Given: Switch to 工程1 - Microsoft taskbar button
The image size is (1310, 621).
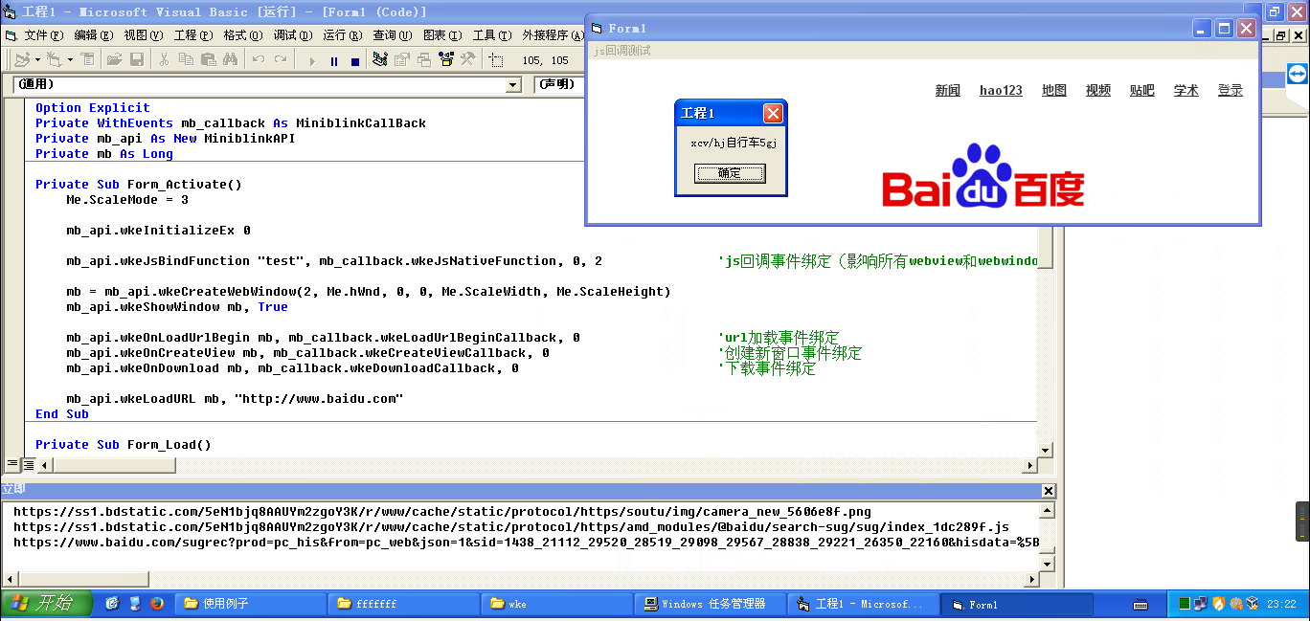Looking at the screenshot, I should pyautogui.click(x=864, y=604).
